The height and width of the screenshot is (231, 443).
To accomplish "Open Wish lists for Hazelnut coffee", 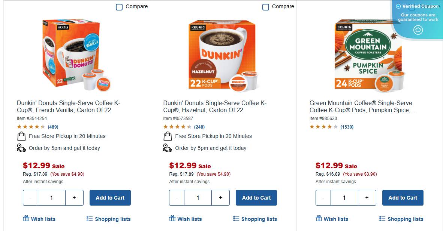I will tap(185, 219).
